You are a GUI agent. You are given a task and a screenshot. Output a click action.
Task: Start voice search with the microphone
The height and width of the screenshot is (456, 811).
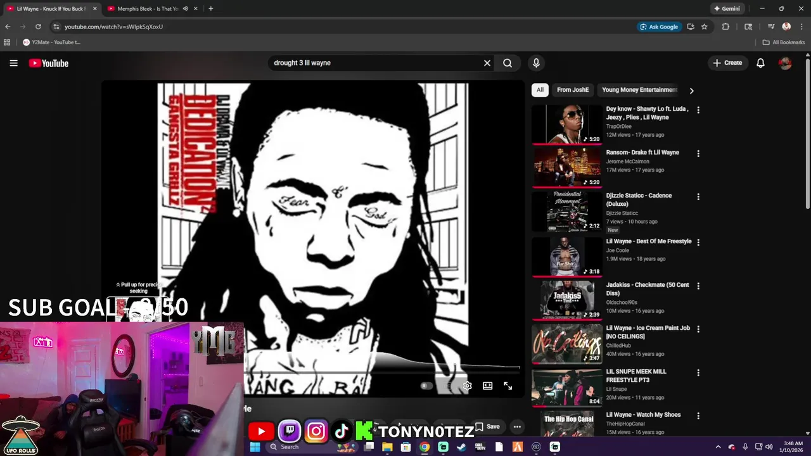[536, 63]
